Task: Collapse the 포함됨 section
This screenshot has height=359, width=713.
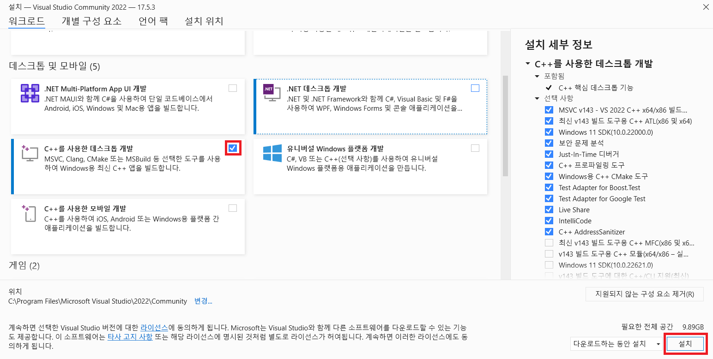Action: pyautogui.click(x=537, y=76)
